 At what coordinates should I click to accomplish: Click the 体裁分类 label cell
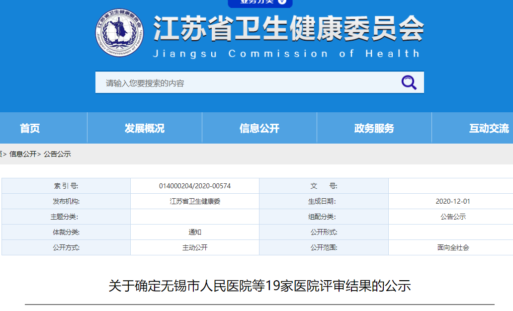point(66,232)
